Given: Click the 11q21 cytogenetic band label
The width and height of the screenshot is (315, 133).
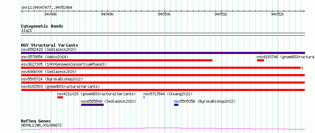Looking at the screenshot, I should (x=27, y=31).
